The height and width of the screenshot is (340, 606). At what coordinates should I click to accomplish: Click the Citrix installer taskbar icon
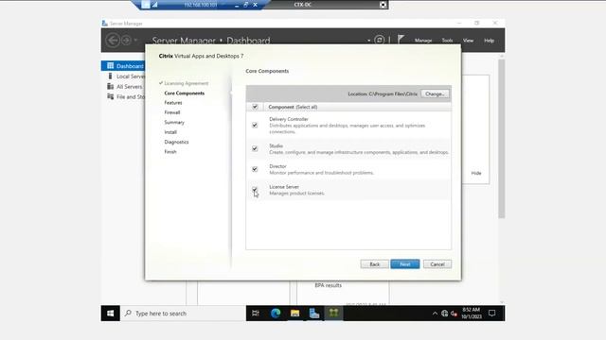point(333,314)
